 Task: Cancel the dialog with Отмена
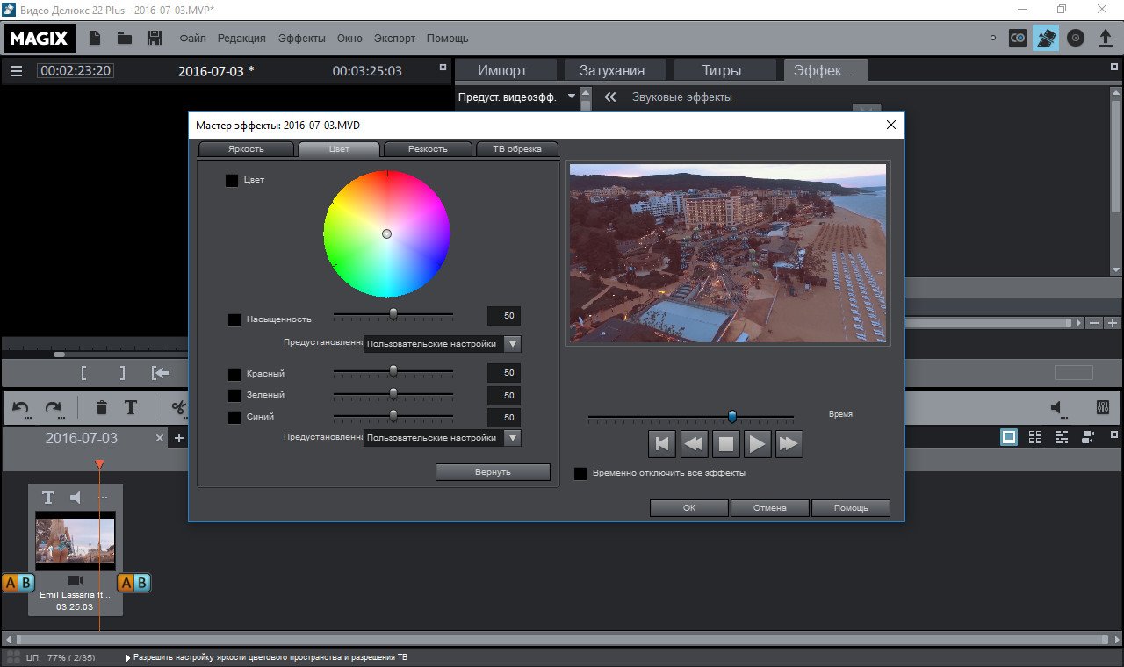(x=769, y=507)
